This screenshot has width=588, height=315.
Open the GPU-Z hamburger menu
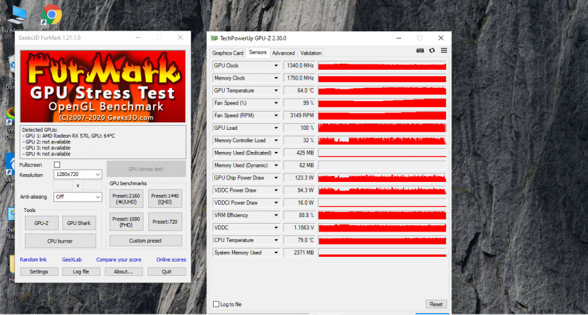click(x=444, y=51)
